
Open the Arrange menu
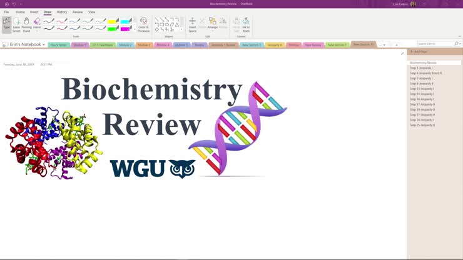(212, 24)
